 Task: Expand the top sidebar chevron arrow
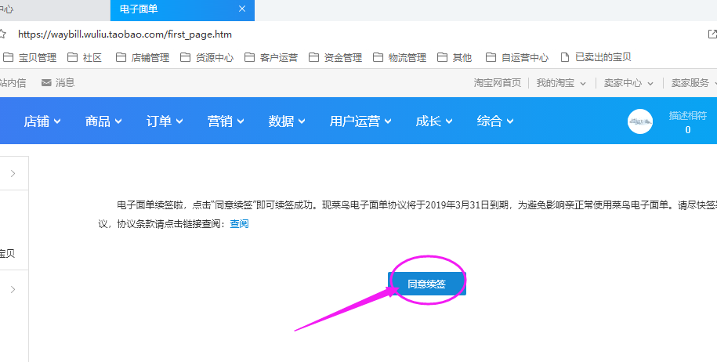pyautogui.click(x=13, y=173)
